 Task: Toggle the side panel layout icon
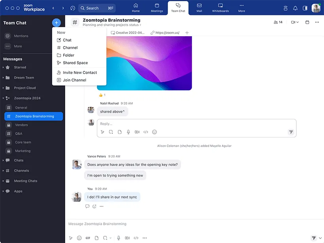305,8
